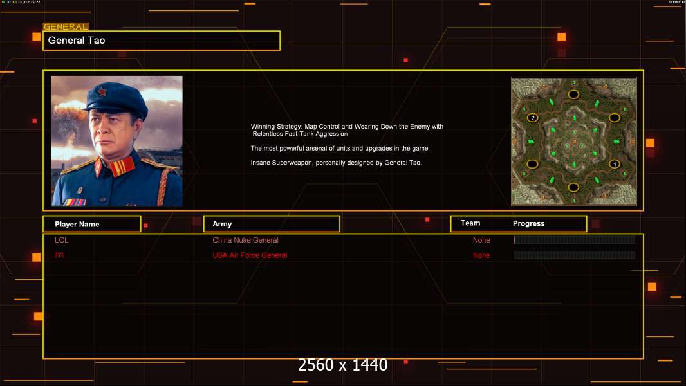This screenshot has height=386, width=686.
Task: Click the loading progress bar for IYI
Action: (x=575, y=255)
